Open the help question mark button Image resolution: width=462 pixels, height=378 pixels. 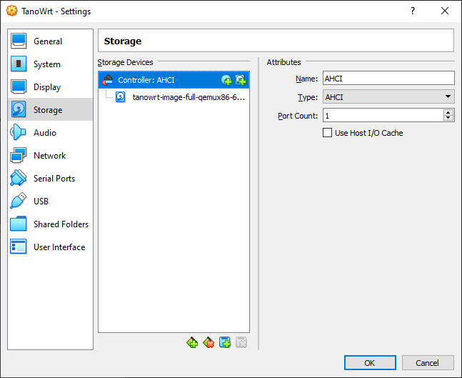pyautogui.click(x=413, y=11)
